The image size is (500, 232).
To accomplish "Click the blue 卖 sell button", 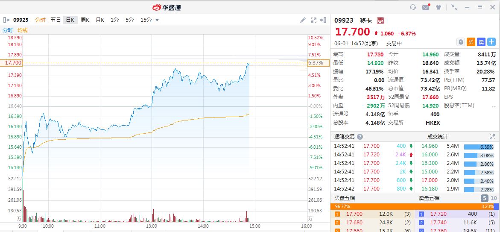I will (481, 42).
